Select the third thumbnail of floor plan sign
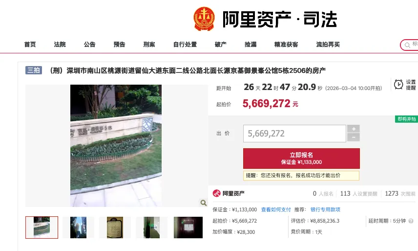 point(115,228)
